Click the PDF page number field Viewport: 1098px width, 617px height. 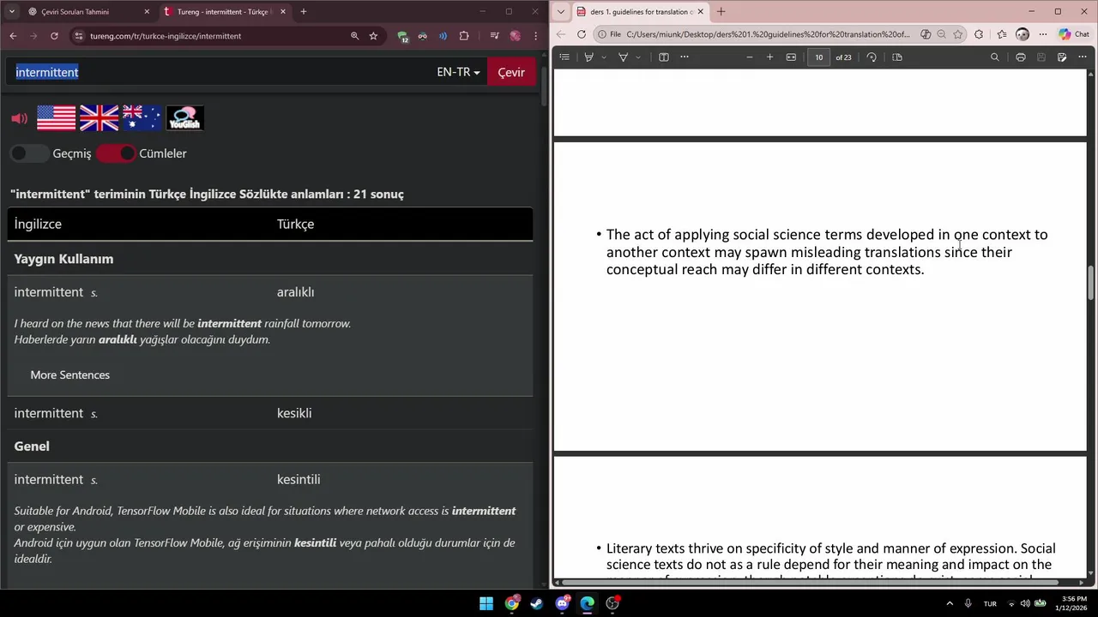click(818, 57)
